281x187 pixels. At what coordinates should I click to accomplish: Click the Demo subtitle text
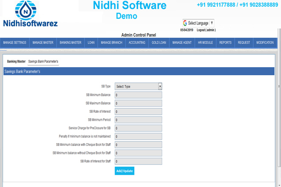click(x=126, y=16)
